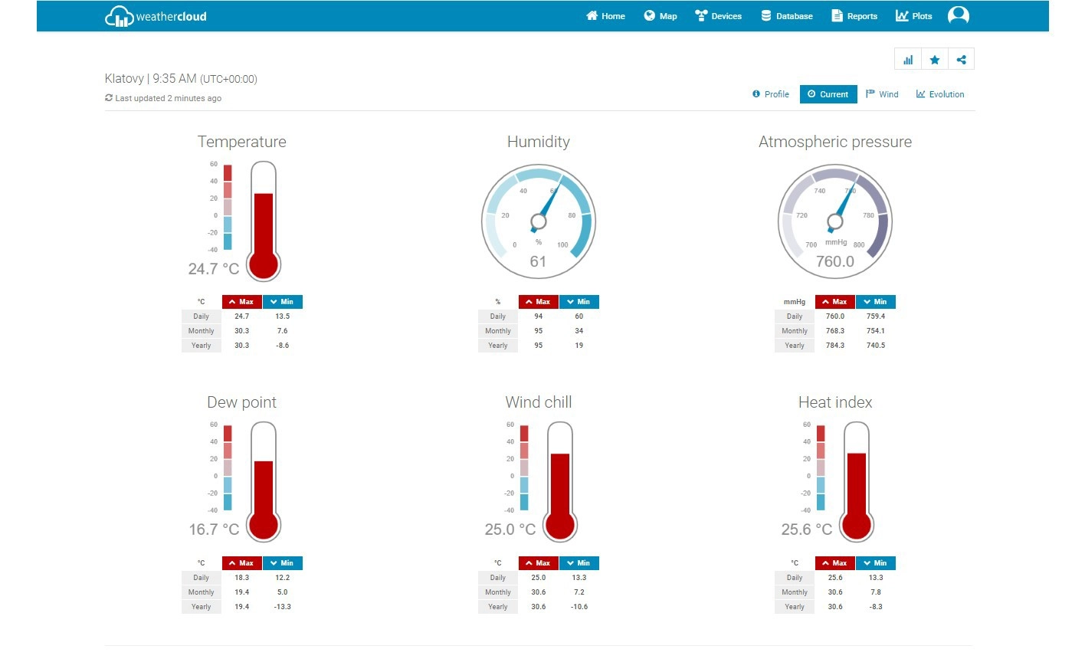Switch to the Wind tab
The image size is (1085, 659).
point(882,94)
